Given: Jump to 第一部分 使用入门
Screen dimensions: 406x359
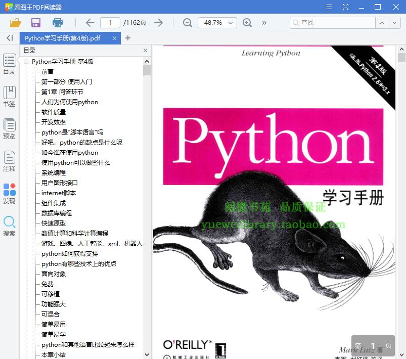Looking at the screenshot, I should 67,82.
